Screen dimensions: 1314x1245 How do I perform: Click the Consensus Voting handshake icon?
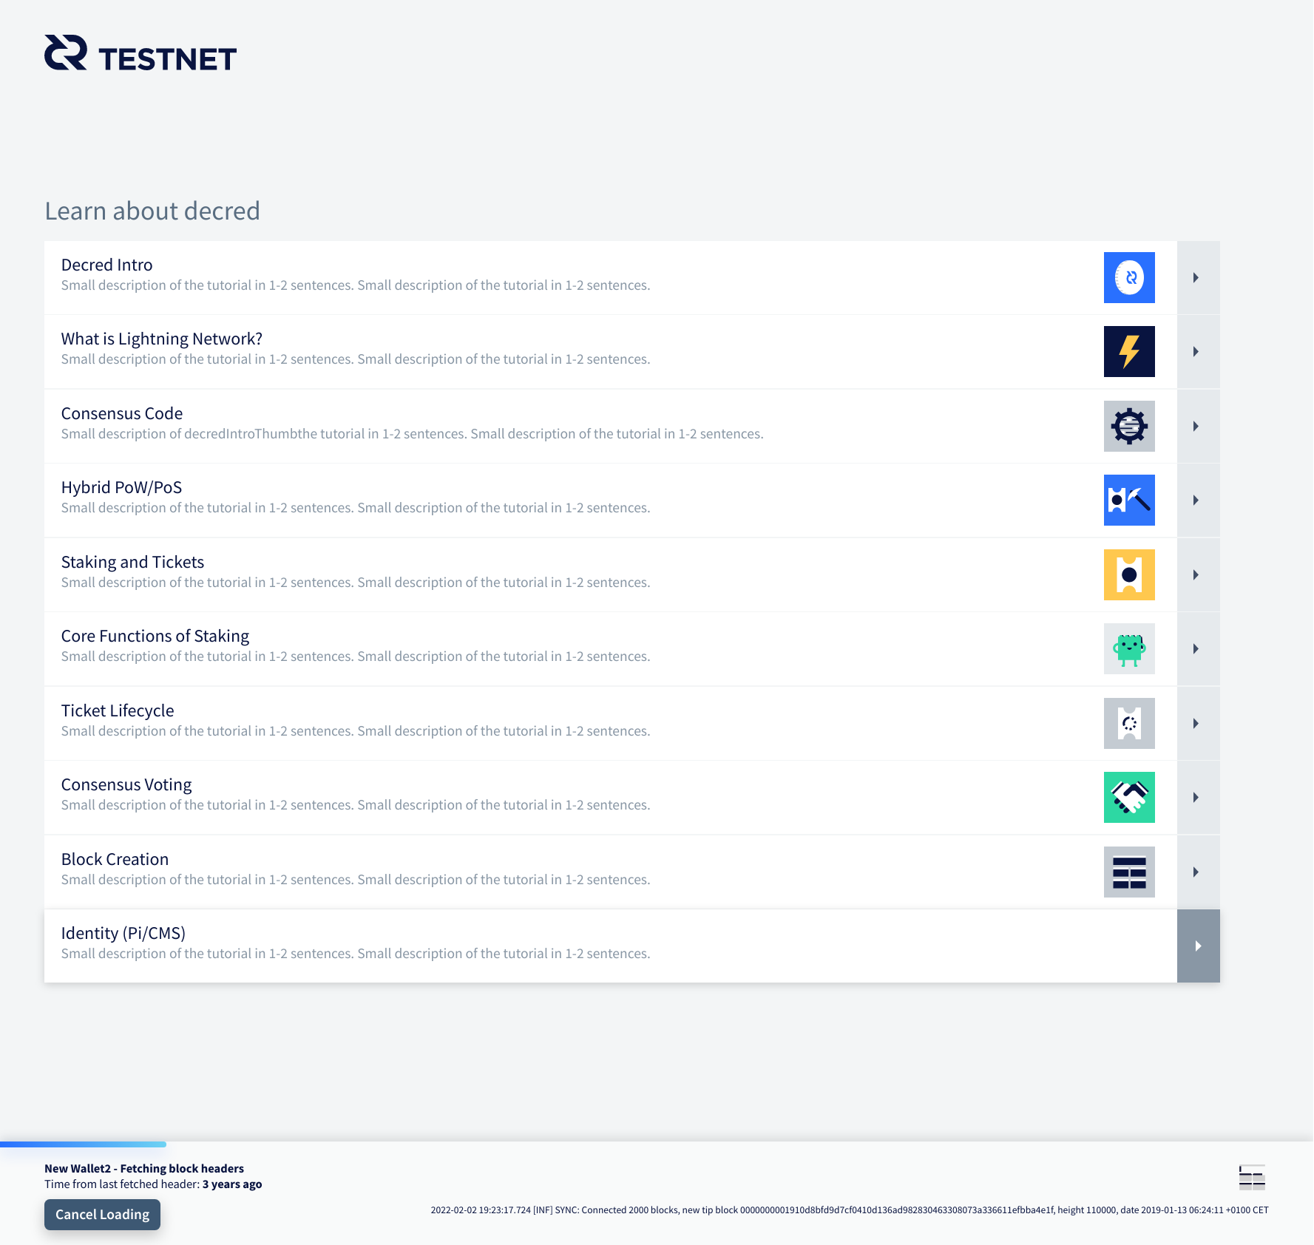click(x=1129, y=797)
